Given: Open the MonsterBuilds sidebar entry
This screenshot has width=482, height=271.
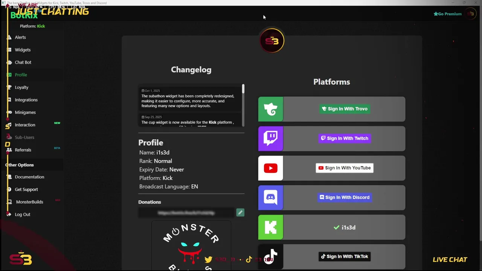Looking at the screenshot, I should pyautogui.click(x=29, y=202).
